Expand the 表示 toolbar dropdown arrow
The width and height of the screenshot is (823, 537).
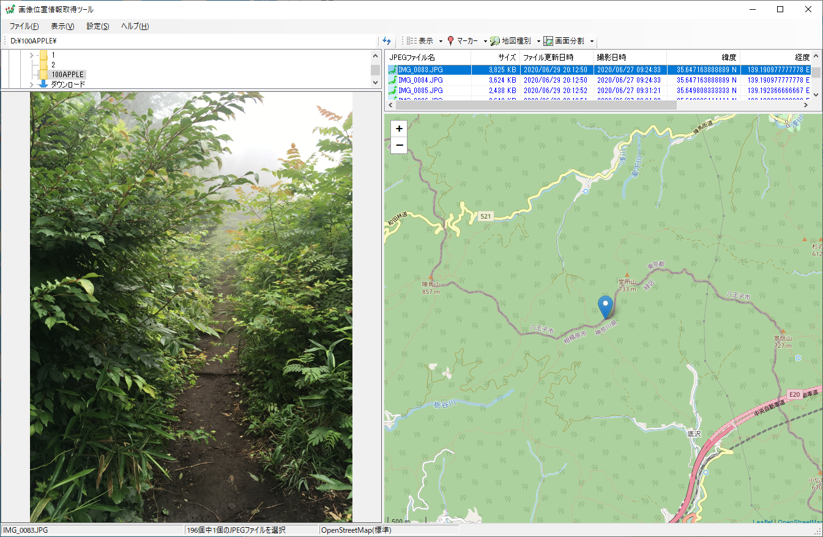(x=441, y=41)
